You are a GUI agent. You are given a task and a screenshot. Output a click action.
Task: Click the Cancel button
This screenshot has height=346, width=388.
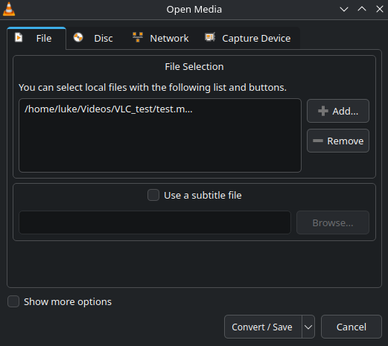point(352,327)
